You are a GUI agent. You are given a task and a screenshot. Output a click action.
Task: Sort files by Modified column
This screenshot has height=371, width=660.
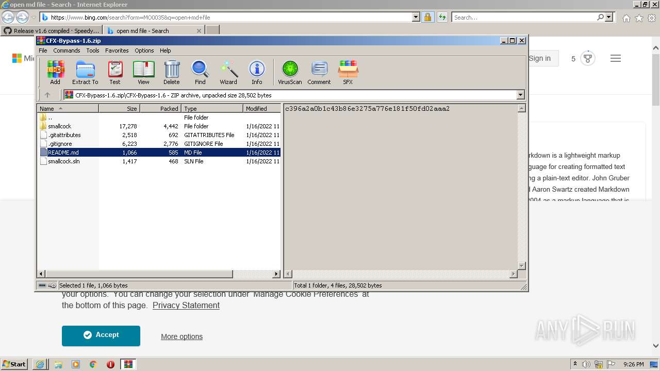pyautogui.click(x=261, y=108)
